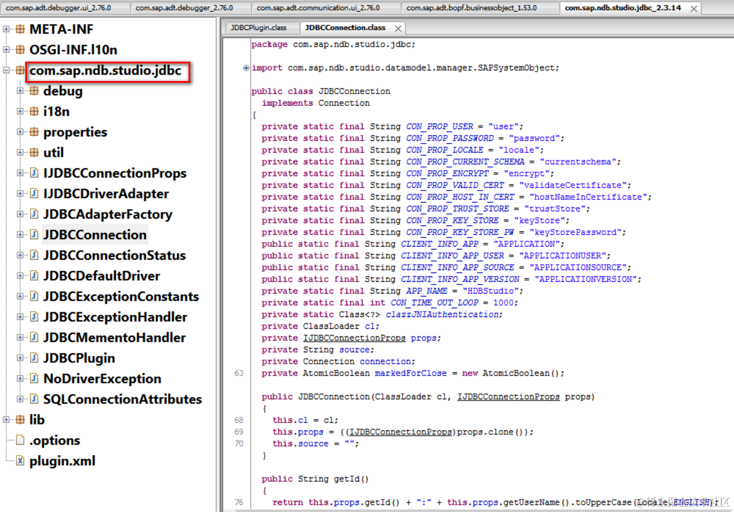Close the com.sap.ndb.studio.jdbc_2.3.14 tab

(x=695, y=8)
